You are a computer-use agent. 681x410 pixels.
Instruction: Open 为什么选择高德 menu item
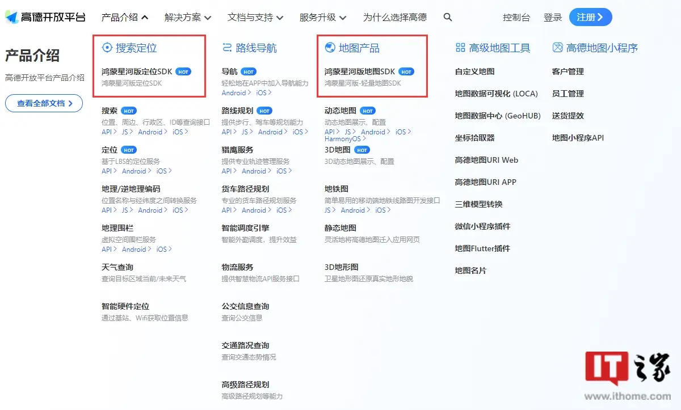[395, 18]
